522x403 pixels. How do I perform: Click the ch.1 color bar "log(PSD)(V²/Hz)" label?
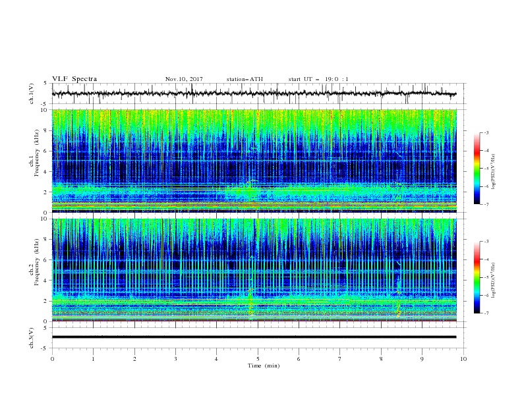[x=493, y=172]
